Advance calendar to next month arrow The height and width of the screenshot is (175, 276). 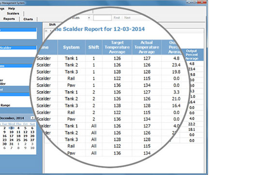tap(32, 118)
